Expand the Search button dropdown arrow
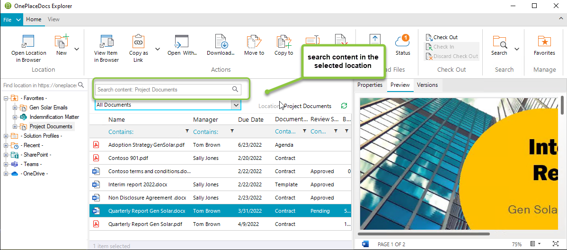This screenshot has width=567, height=250. click(x=517, y=49)
